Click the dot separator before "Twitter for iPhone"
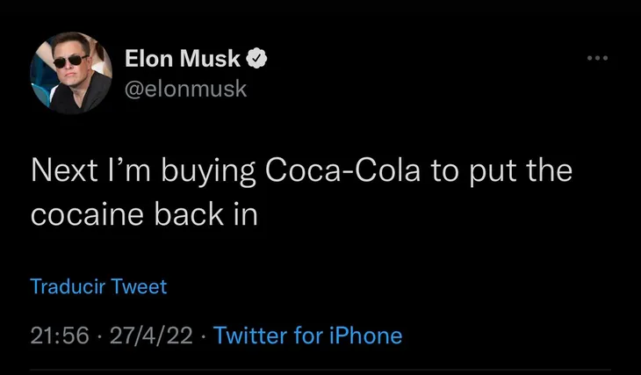641x375 pixels. [x=203, y=335]
